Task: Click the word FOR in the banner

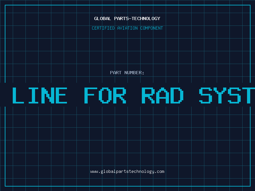Action: [x=105, y=95]
